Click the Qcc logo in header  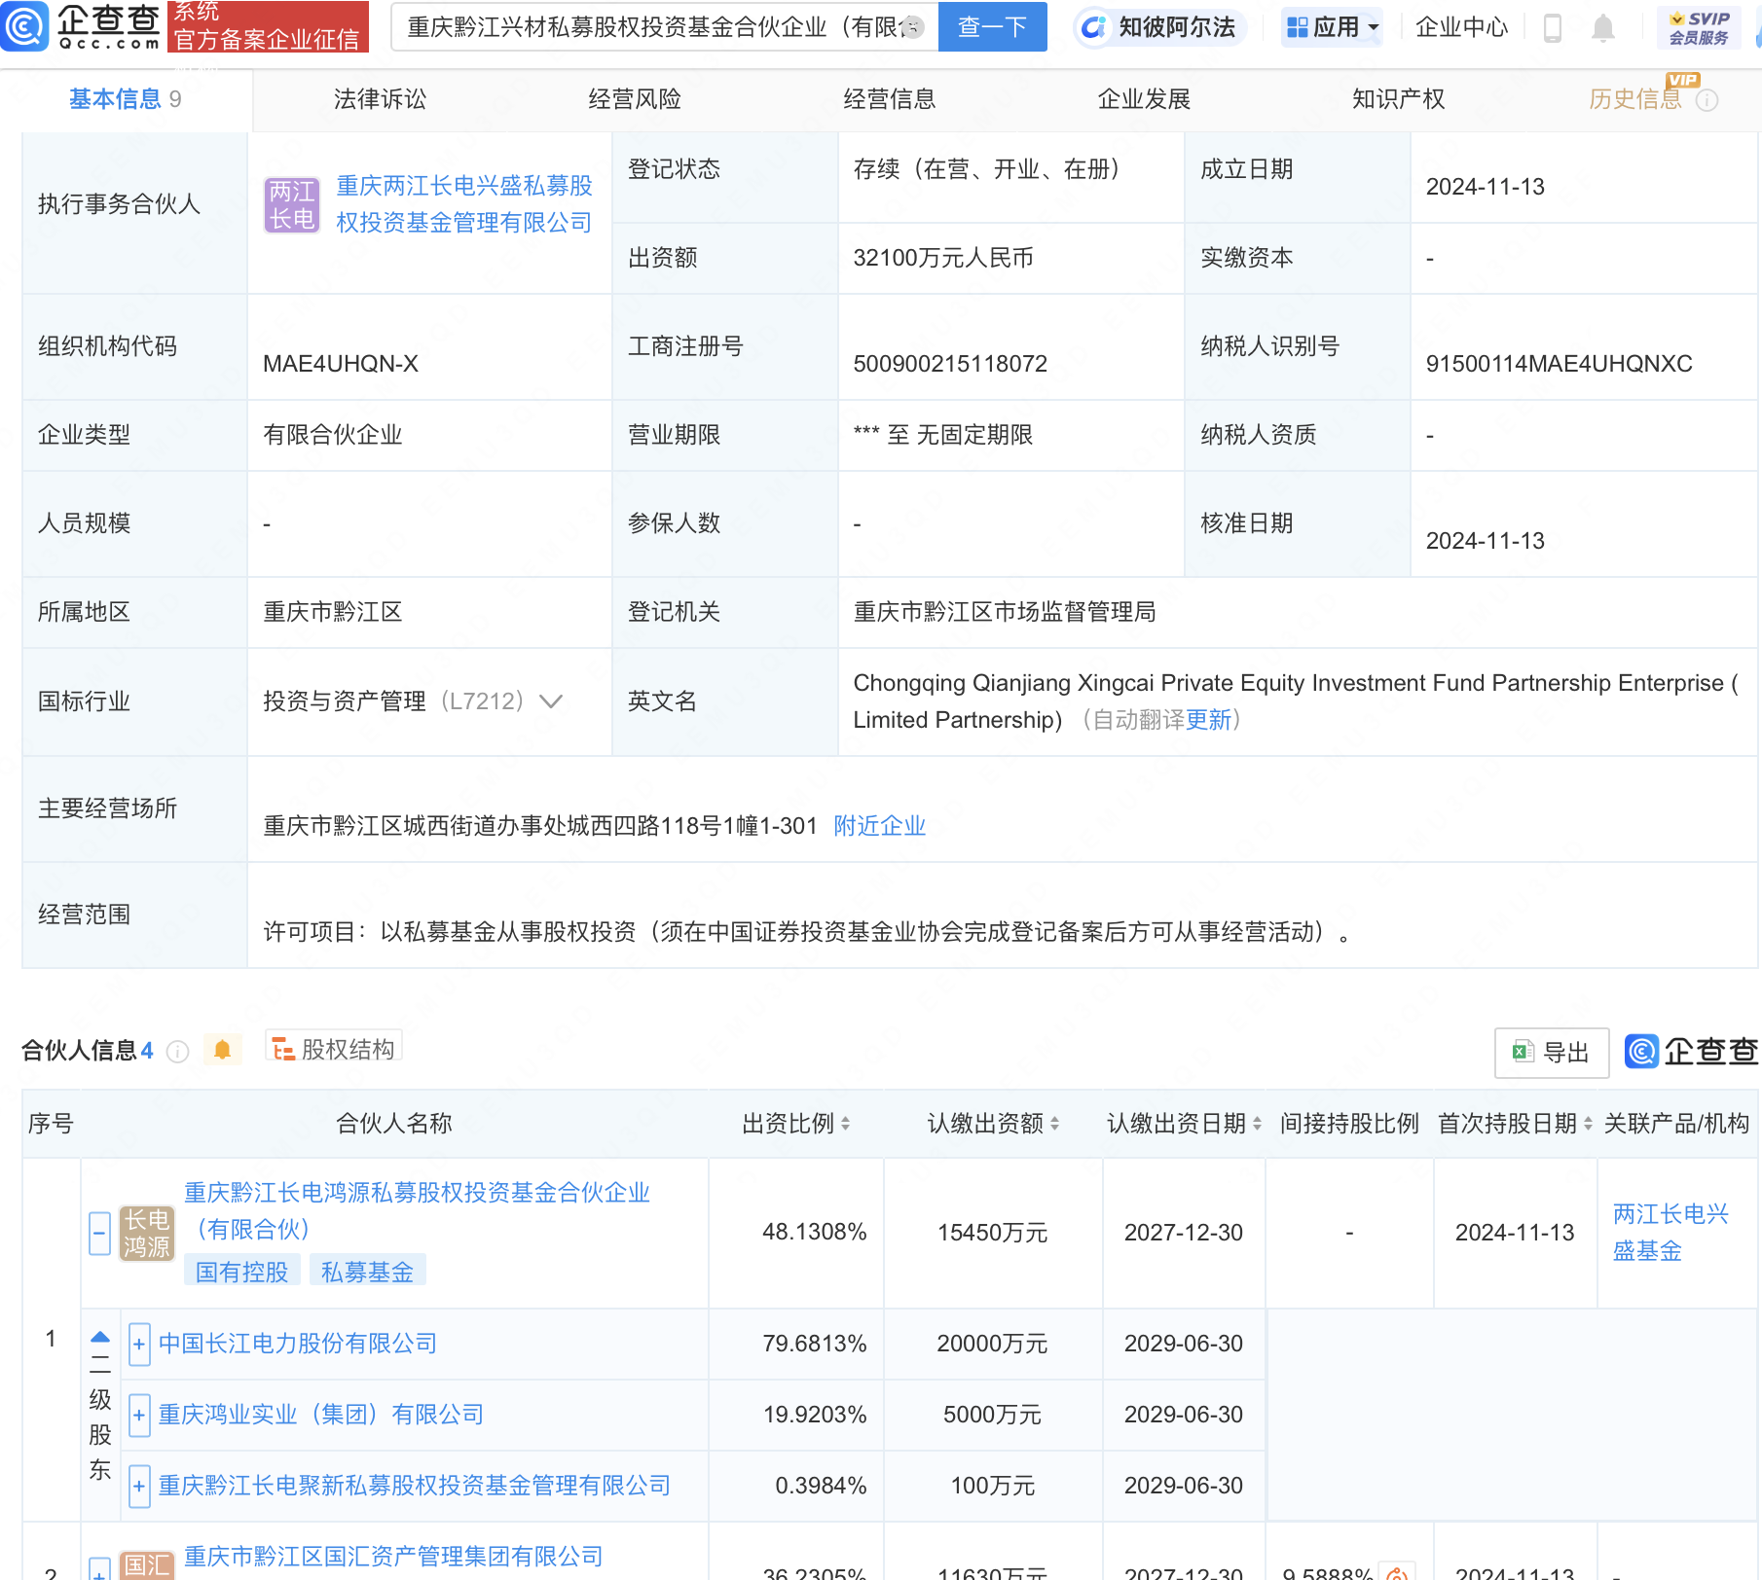click(x=82, y=26)
